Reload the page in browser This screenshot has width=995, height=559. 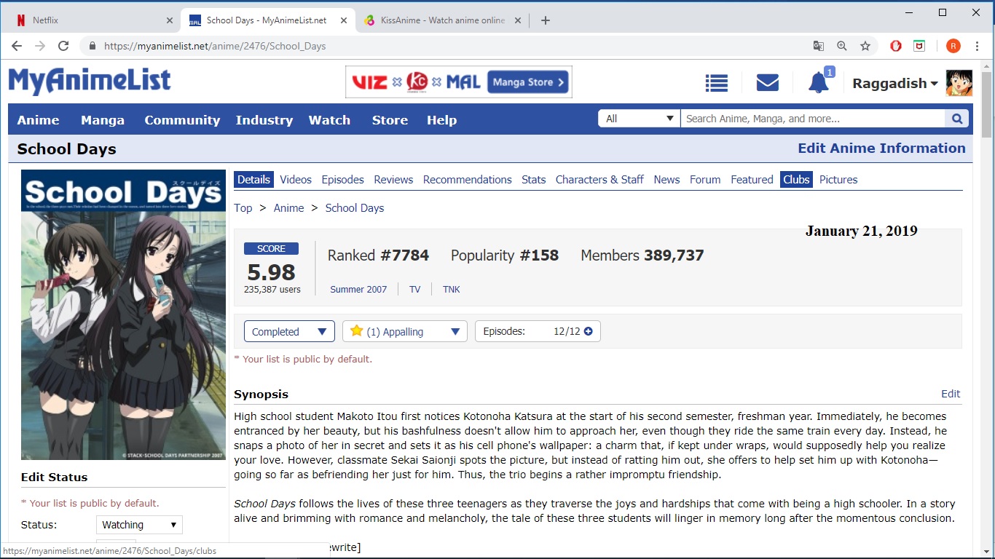(63, 46)
